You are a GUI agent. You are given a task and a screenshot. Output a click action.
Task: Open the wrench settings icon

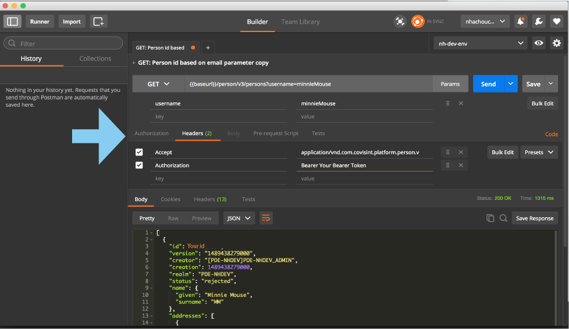538,21
